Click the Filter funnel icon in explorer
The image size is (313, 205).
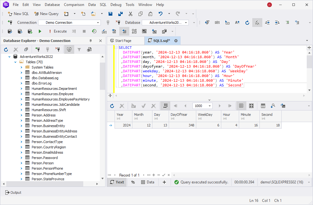[x=79, y=49]
